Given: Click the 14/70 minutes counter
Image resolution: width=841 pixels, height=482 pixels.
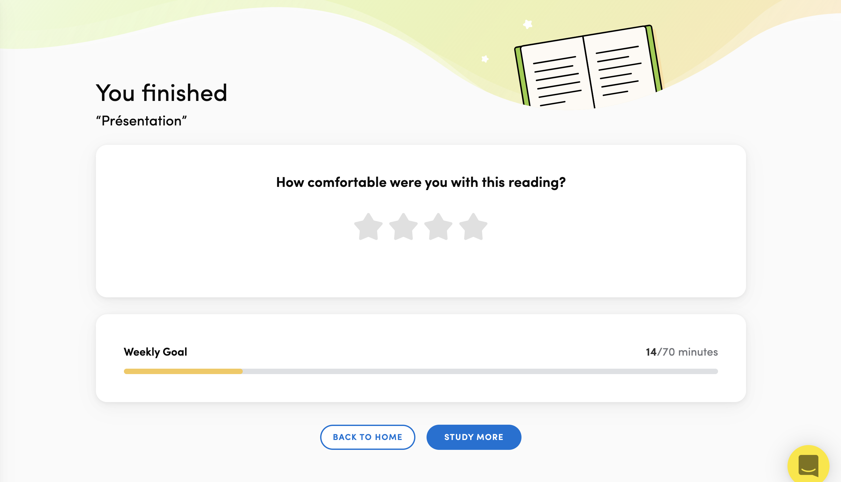Looking at the screenshot, I should pyautogui.click(x=681, y=352).
